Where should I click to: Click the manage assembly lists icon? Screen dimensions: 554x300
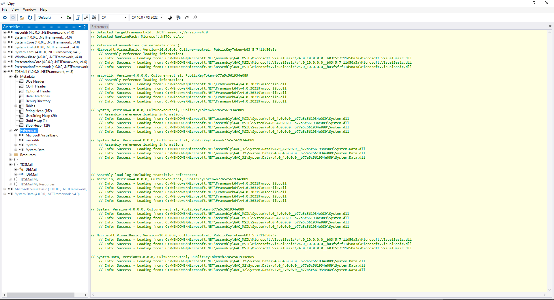pyautogui.click(x=69, y=18)
